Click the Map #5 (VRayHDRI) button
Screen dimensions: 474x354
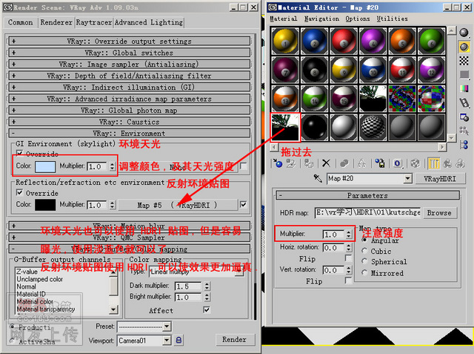(x=178, y=205)
